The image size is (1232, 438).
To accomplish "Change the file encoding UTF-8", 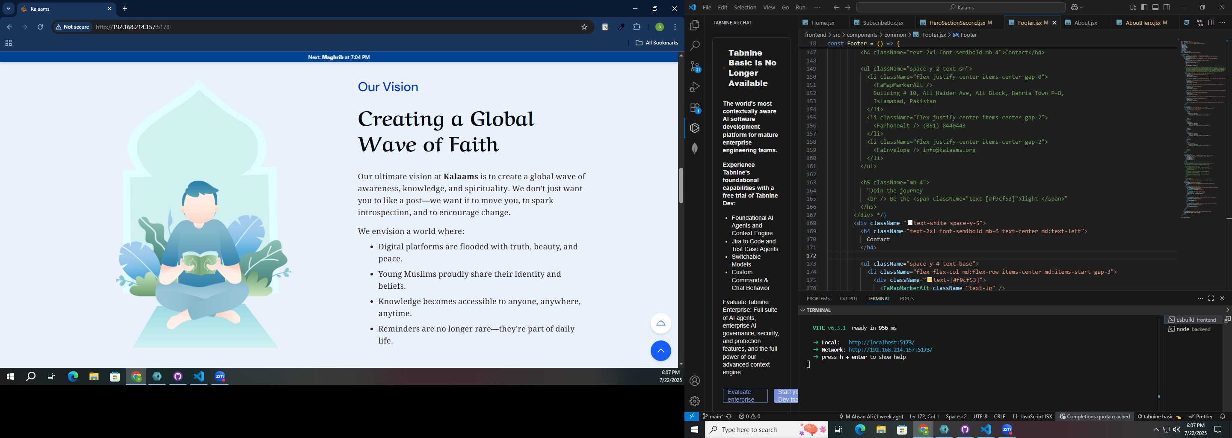I will click(x=980, y=417).
